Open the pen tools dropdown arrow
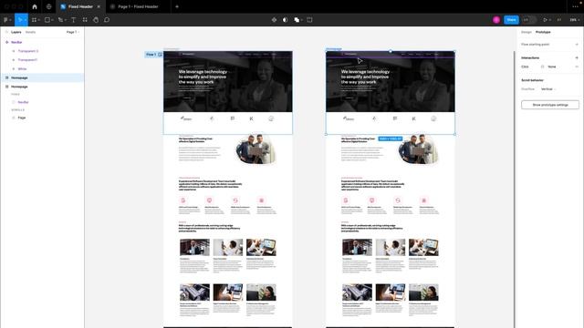The width and height of the screenshot is (584, 328). point(66,20)
